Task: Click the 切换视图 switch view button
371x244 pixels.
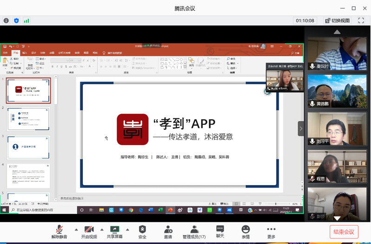Action: [x=337, y=20]
